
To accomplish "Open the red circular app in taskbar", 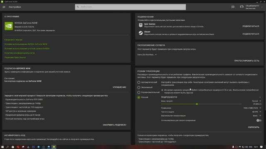I will (x=18, y=147).
